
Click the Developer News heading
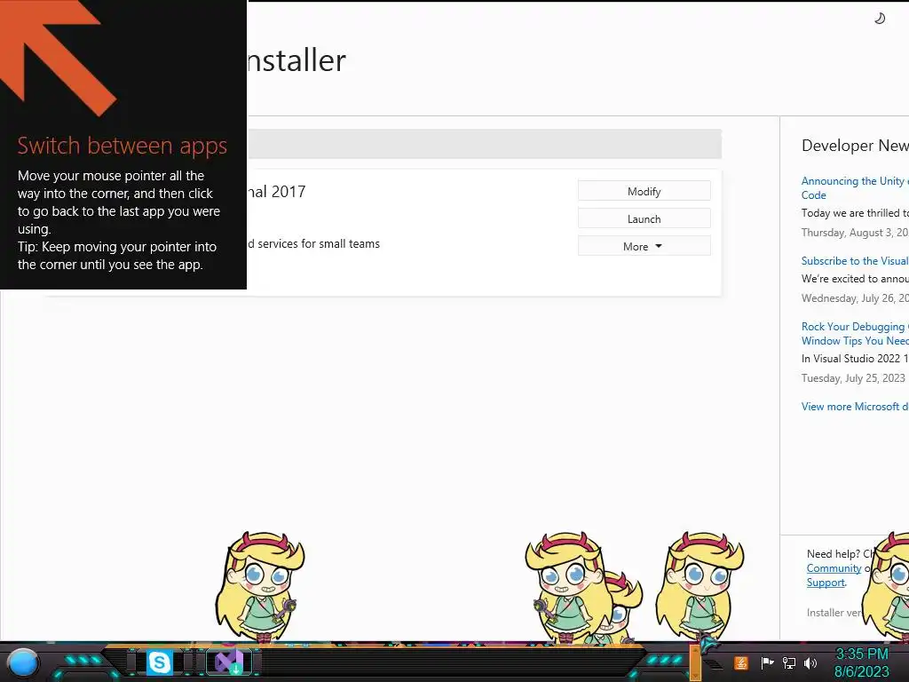tap(855, 146)
